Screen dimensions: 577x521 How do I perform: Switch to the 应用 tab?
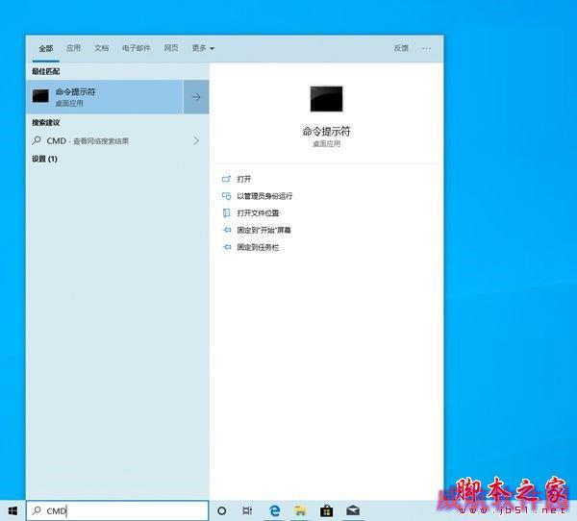point(74,48)
